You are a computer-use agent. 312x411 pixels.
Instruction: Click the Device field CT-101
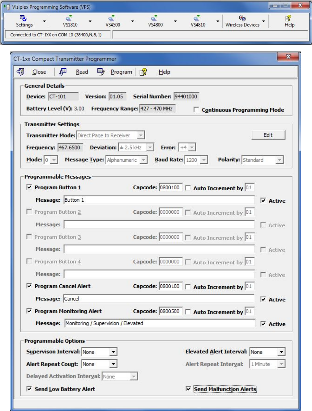click(x=63, y=96)
